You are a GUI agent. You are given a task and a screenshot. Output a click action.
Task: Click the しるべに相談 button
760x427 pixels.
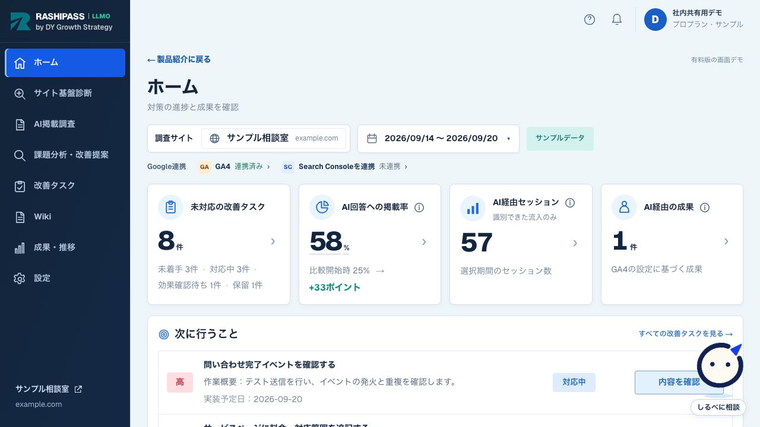coord(718,407)
